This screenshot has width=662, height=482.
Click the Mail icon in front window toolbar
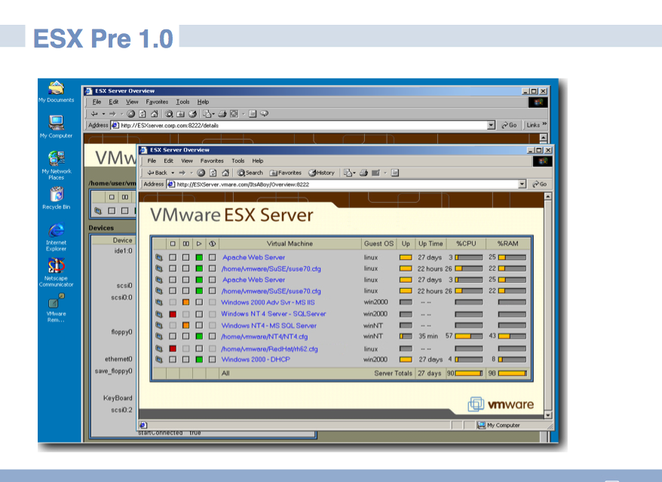point(348,173)
